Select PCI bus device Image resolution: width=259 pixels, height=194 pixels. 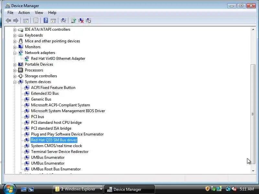(x=38, y=117)
